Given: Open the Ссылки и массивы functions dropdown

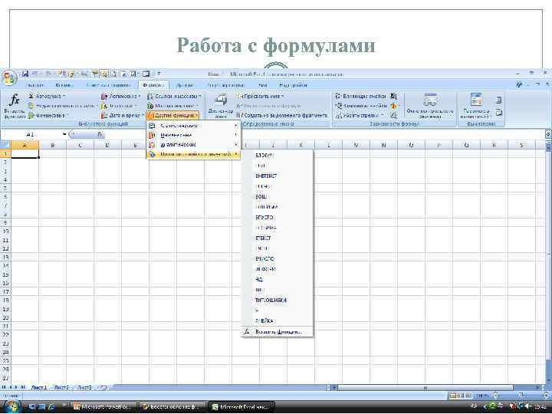Looking at the screenshot, I should [174, 96].
